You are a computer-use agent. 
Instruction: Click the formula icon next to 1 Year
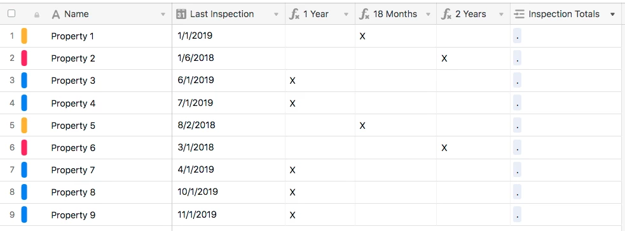[294, 15]
